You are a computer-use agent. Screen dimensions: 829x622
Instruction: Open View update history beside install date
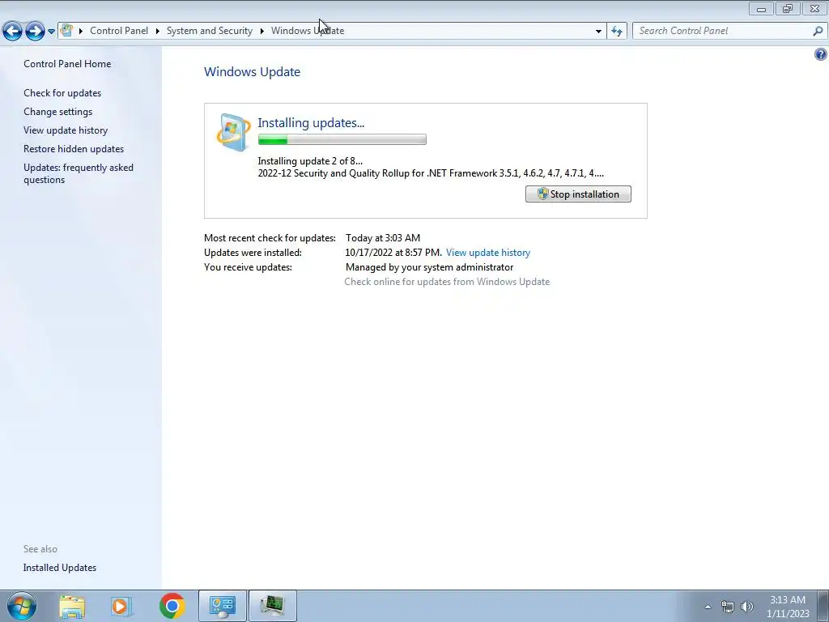[x=488, y=253]
